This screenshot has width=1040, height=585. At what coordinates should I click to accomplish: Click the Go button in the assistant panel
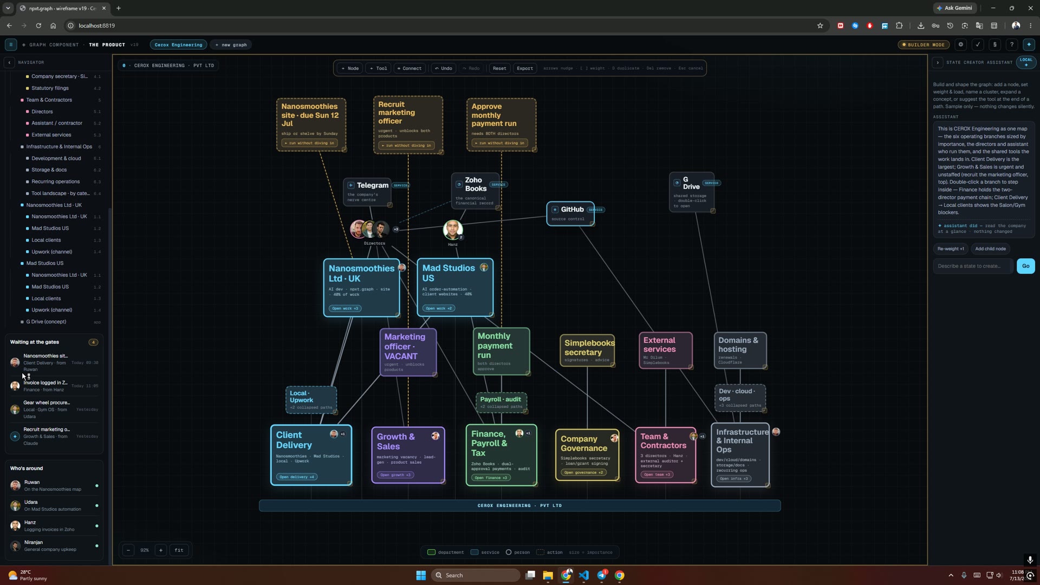pos(1025,266)
